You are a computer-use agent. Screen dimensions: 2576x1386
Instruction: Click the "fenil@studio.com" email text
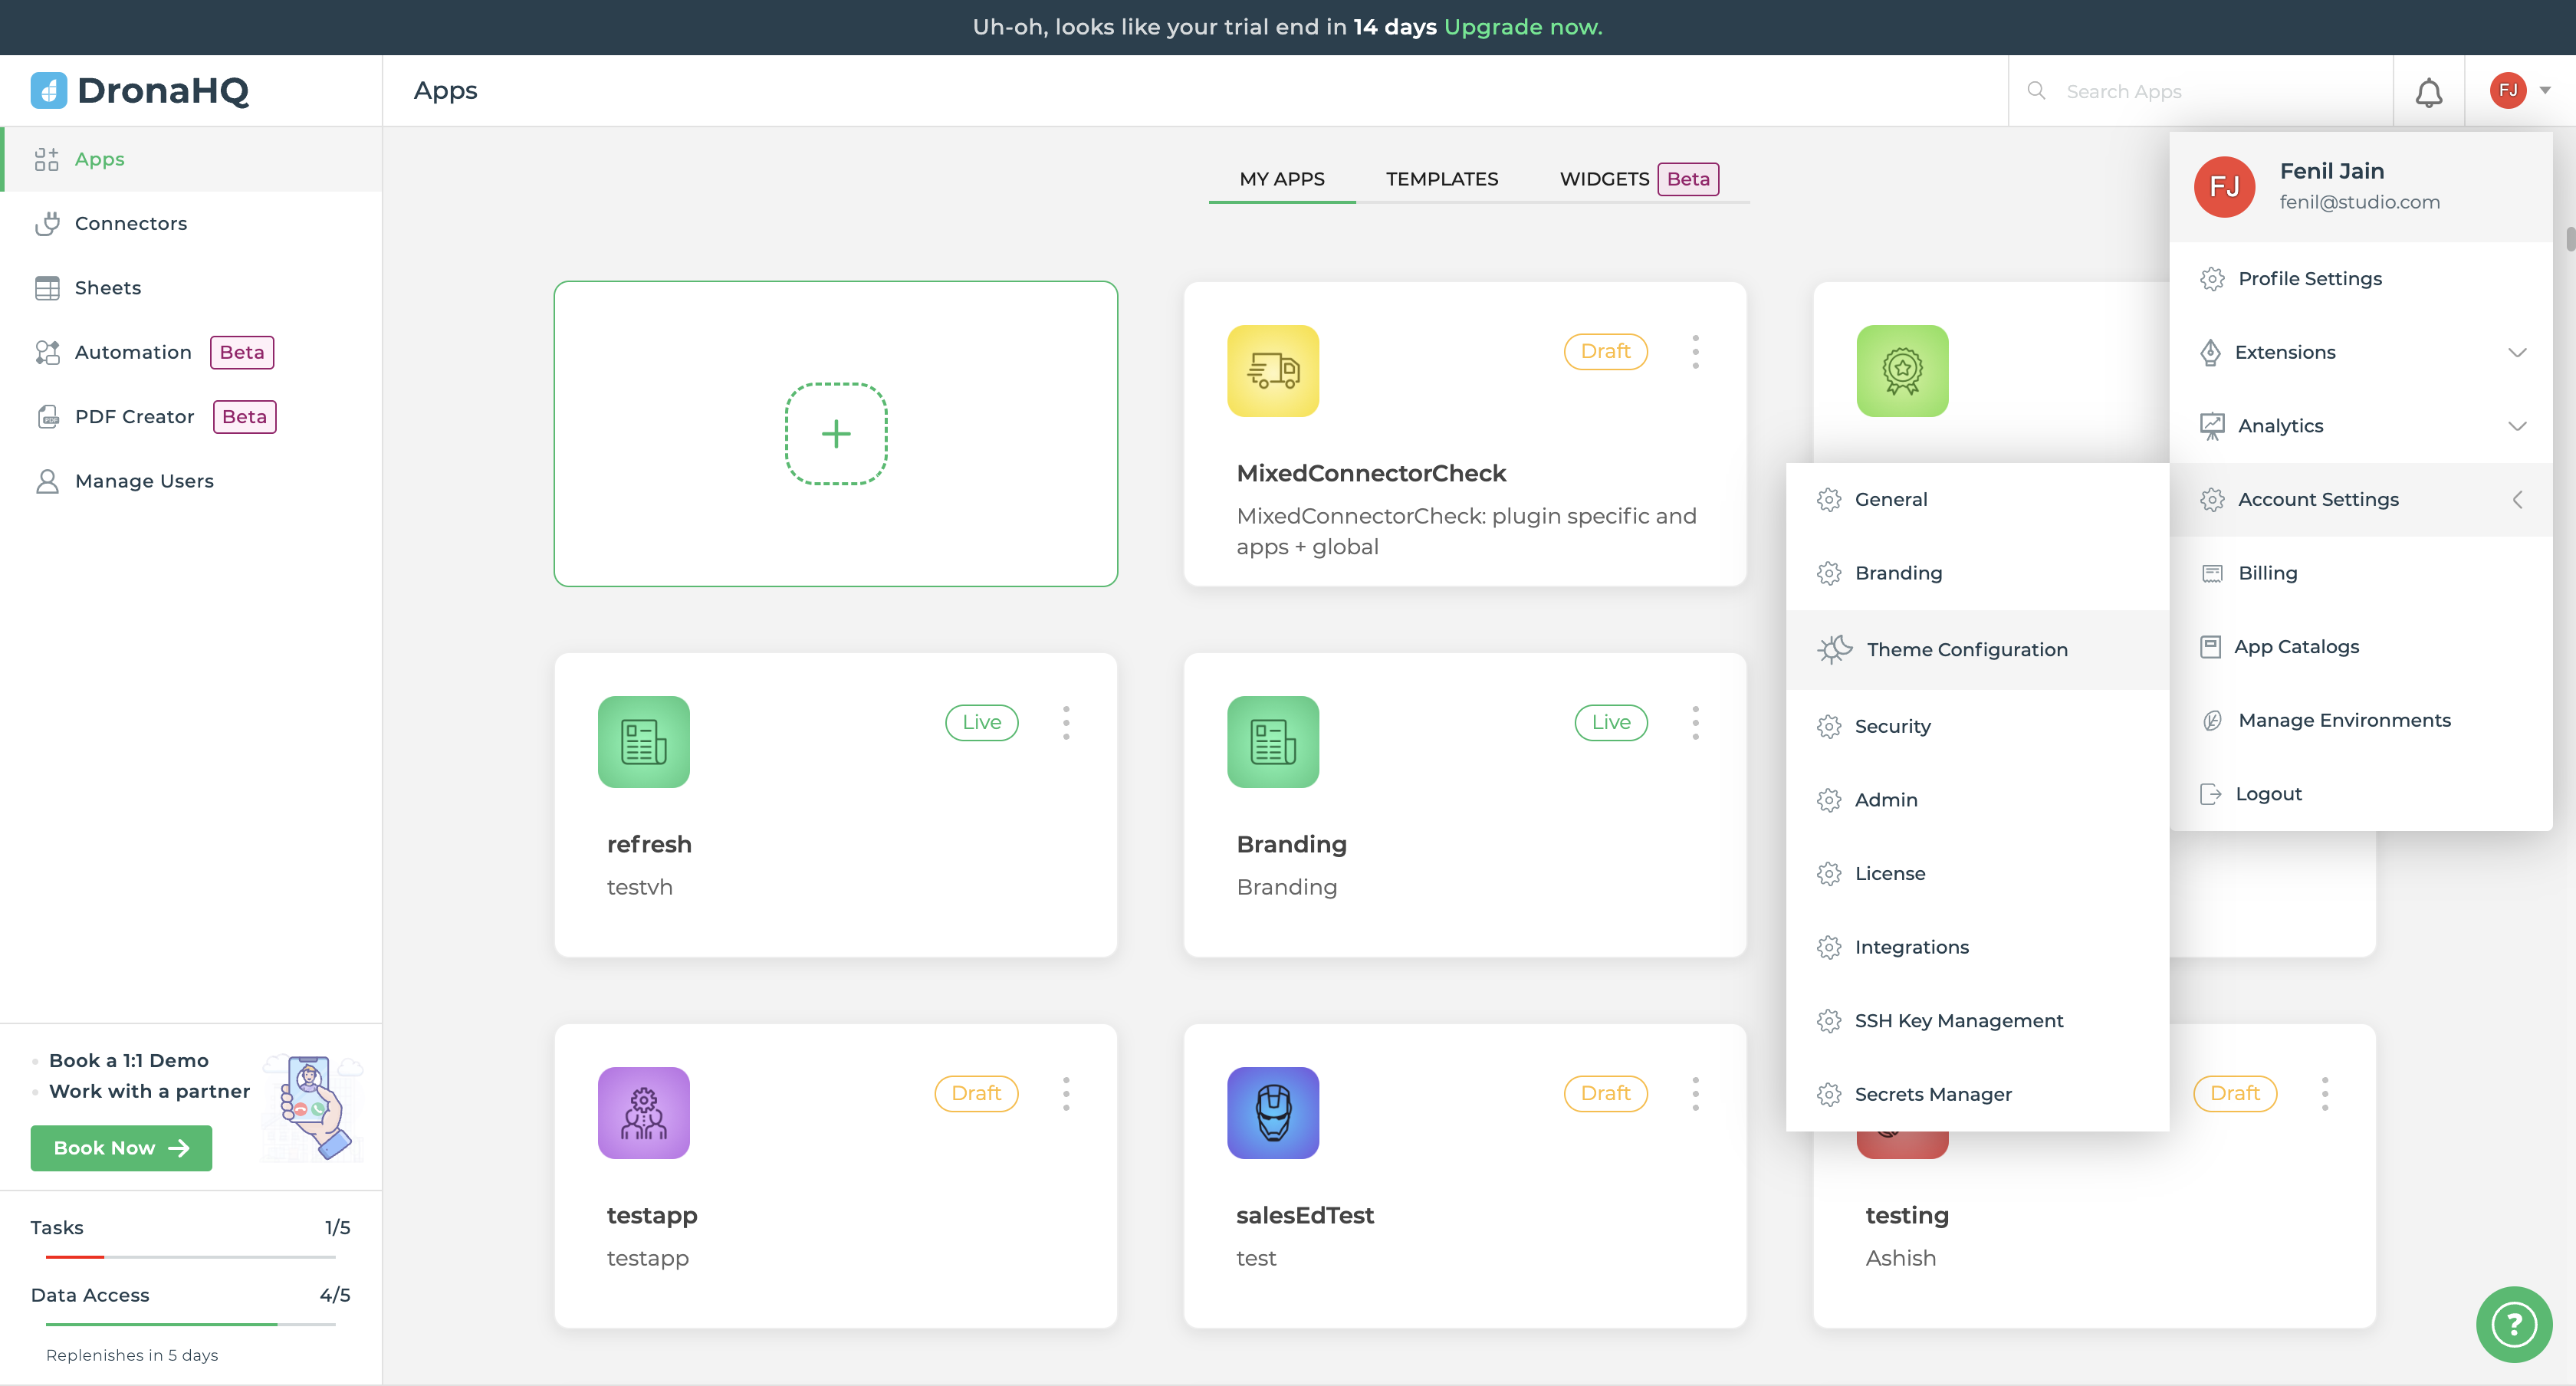(x=2359, y=202)
